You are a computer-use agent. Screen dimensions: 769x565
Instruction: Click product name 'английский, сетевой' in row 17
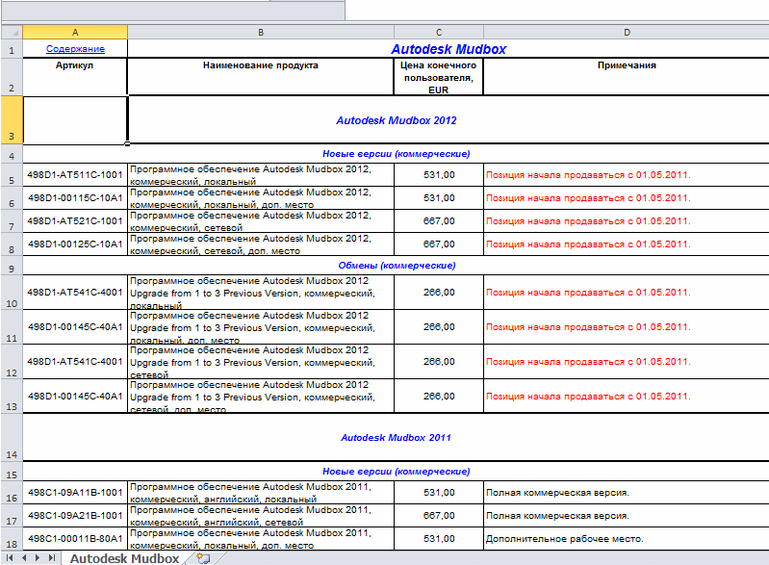(x=261, y=516)
